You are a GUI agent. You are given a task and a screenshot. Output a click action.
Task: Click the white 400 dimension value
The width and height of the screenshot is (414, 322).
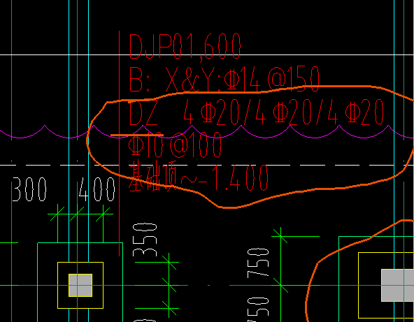(x=97, y=189)
